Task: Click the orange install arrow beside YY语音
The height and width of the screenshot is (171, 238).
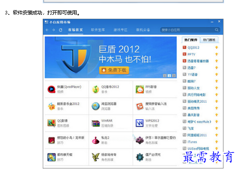Action: [x=217, y=75]
